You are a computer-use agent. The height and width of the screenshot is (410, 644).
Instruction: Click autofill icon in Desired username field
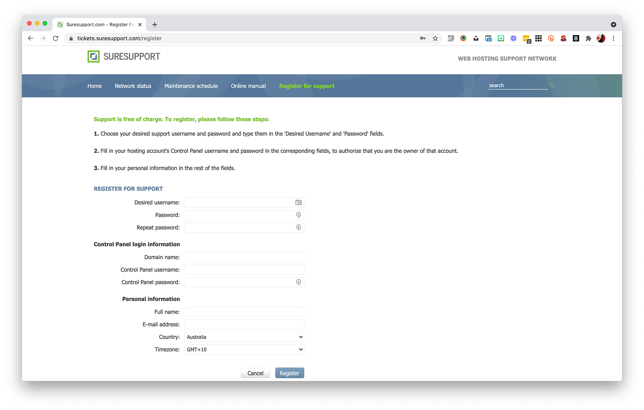coord(299,202)
